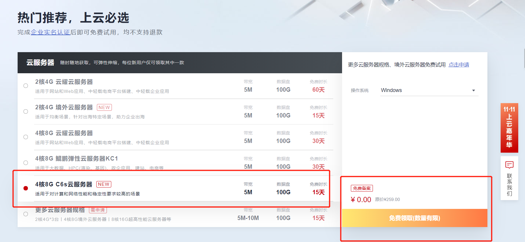525x242 pixels.
Task: Click the 更多云服务器规格 row title
Action: coord(60,210)
